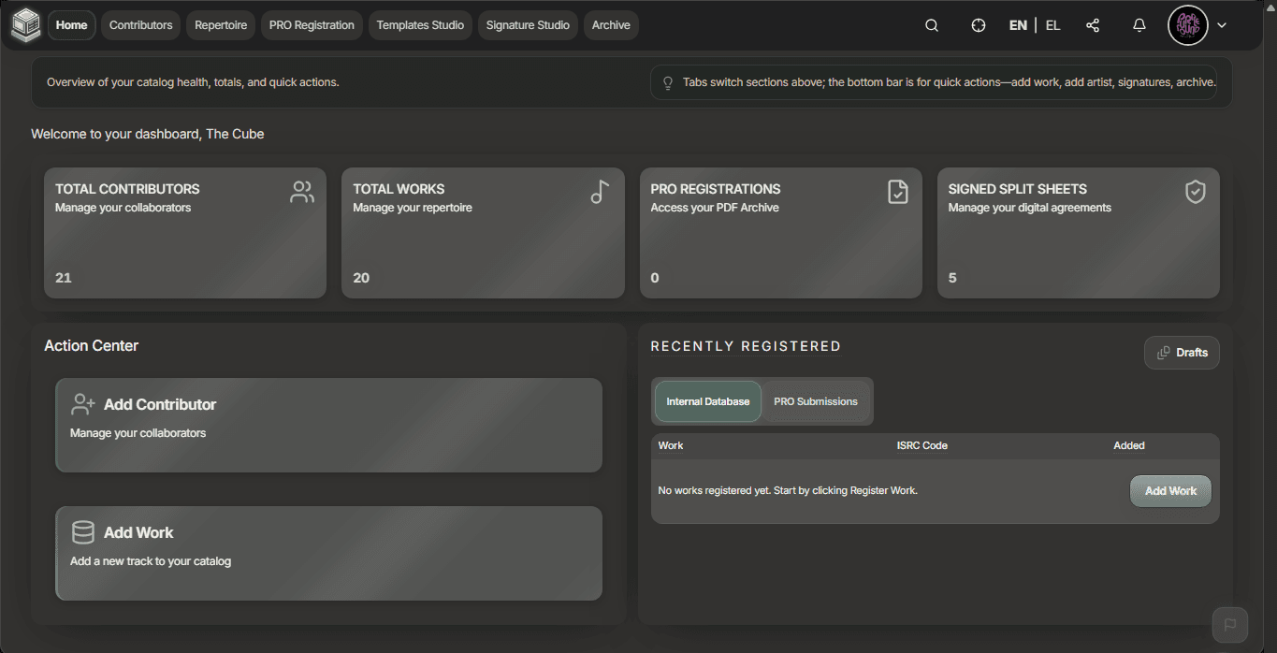Click the PRO registrations count 0

[655, 278]
